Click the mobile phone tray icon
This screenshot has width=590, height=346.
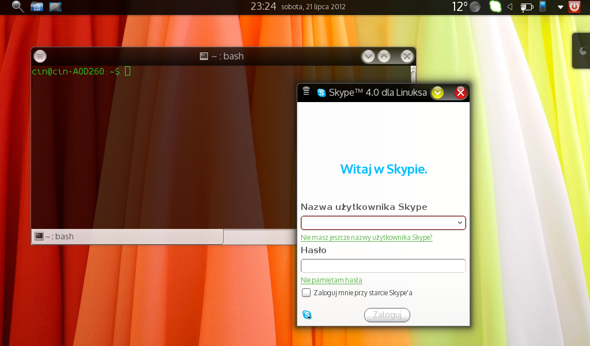tap(543, 6)
